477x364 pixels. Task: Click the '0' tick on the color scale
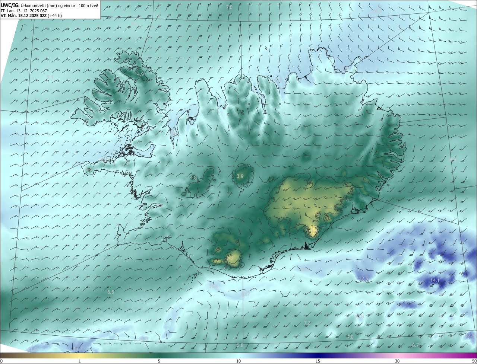1,361
